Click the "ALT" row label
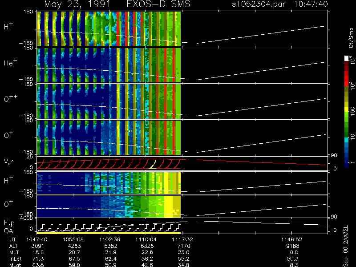356x267 pixels. click(x=13, y=246)
